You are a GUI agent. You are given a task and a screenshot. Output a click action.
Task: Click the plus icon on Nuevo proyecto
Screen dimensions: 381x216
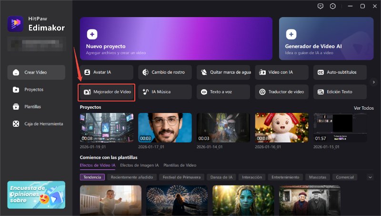92,34
